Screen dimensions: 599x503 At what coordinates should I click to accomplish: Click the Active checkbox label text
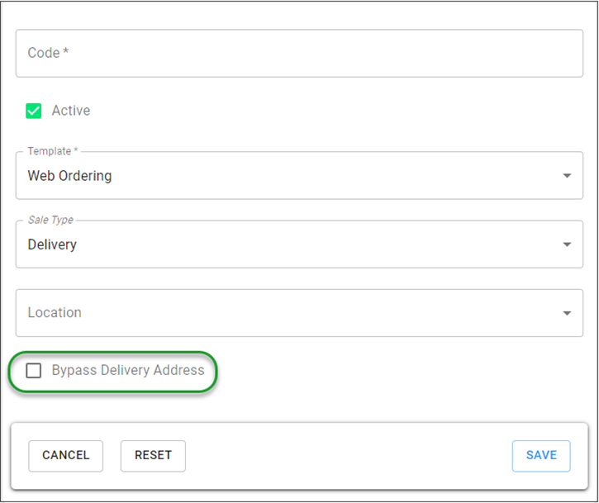click(x=71, y=111)
